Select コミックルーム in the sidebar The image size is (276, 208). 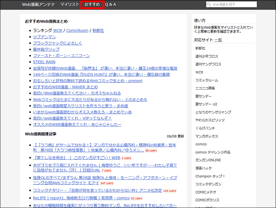(207, 80)
